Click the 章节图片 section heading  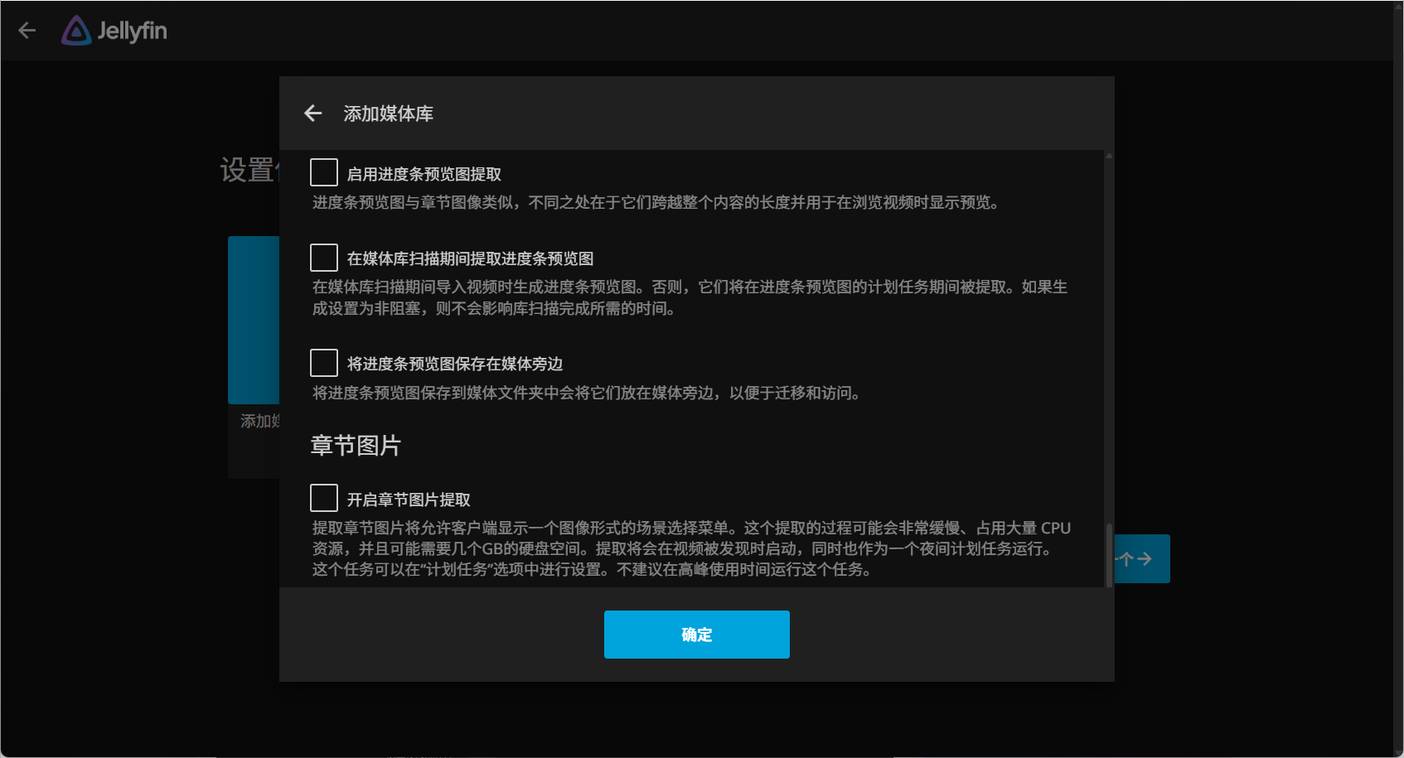point(356,446)
